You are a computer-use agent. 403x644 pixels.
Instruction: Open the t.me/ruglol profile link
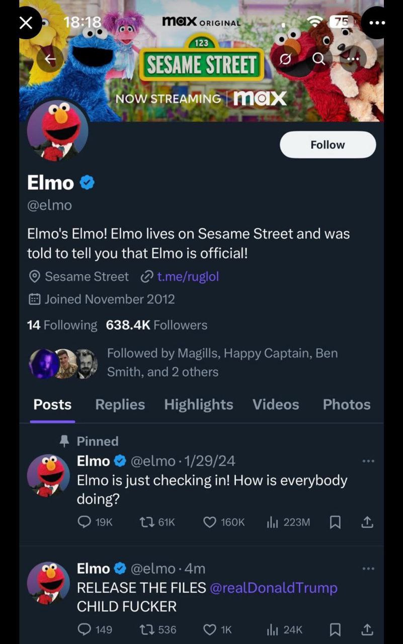click(x=187, y=277)
